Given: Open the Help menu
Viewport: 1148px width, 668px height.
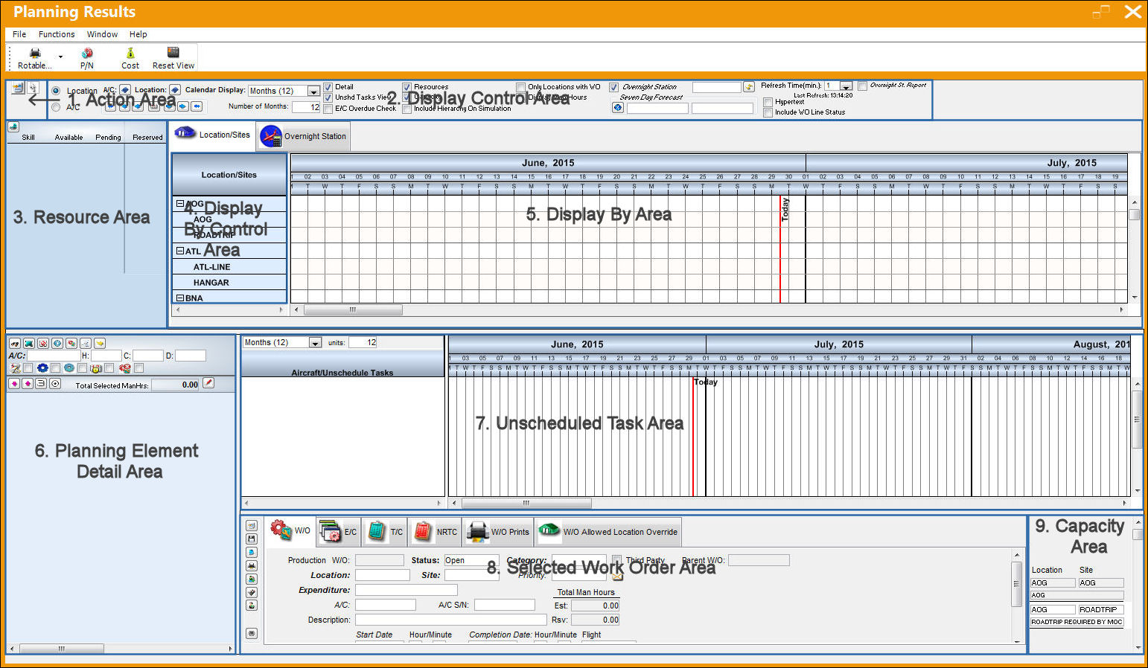Looking at the screenshot, I should [138, 34].
